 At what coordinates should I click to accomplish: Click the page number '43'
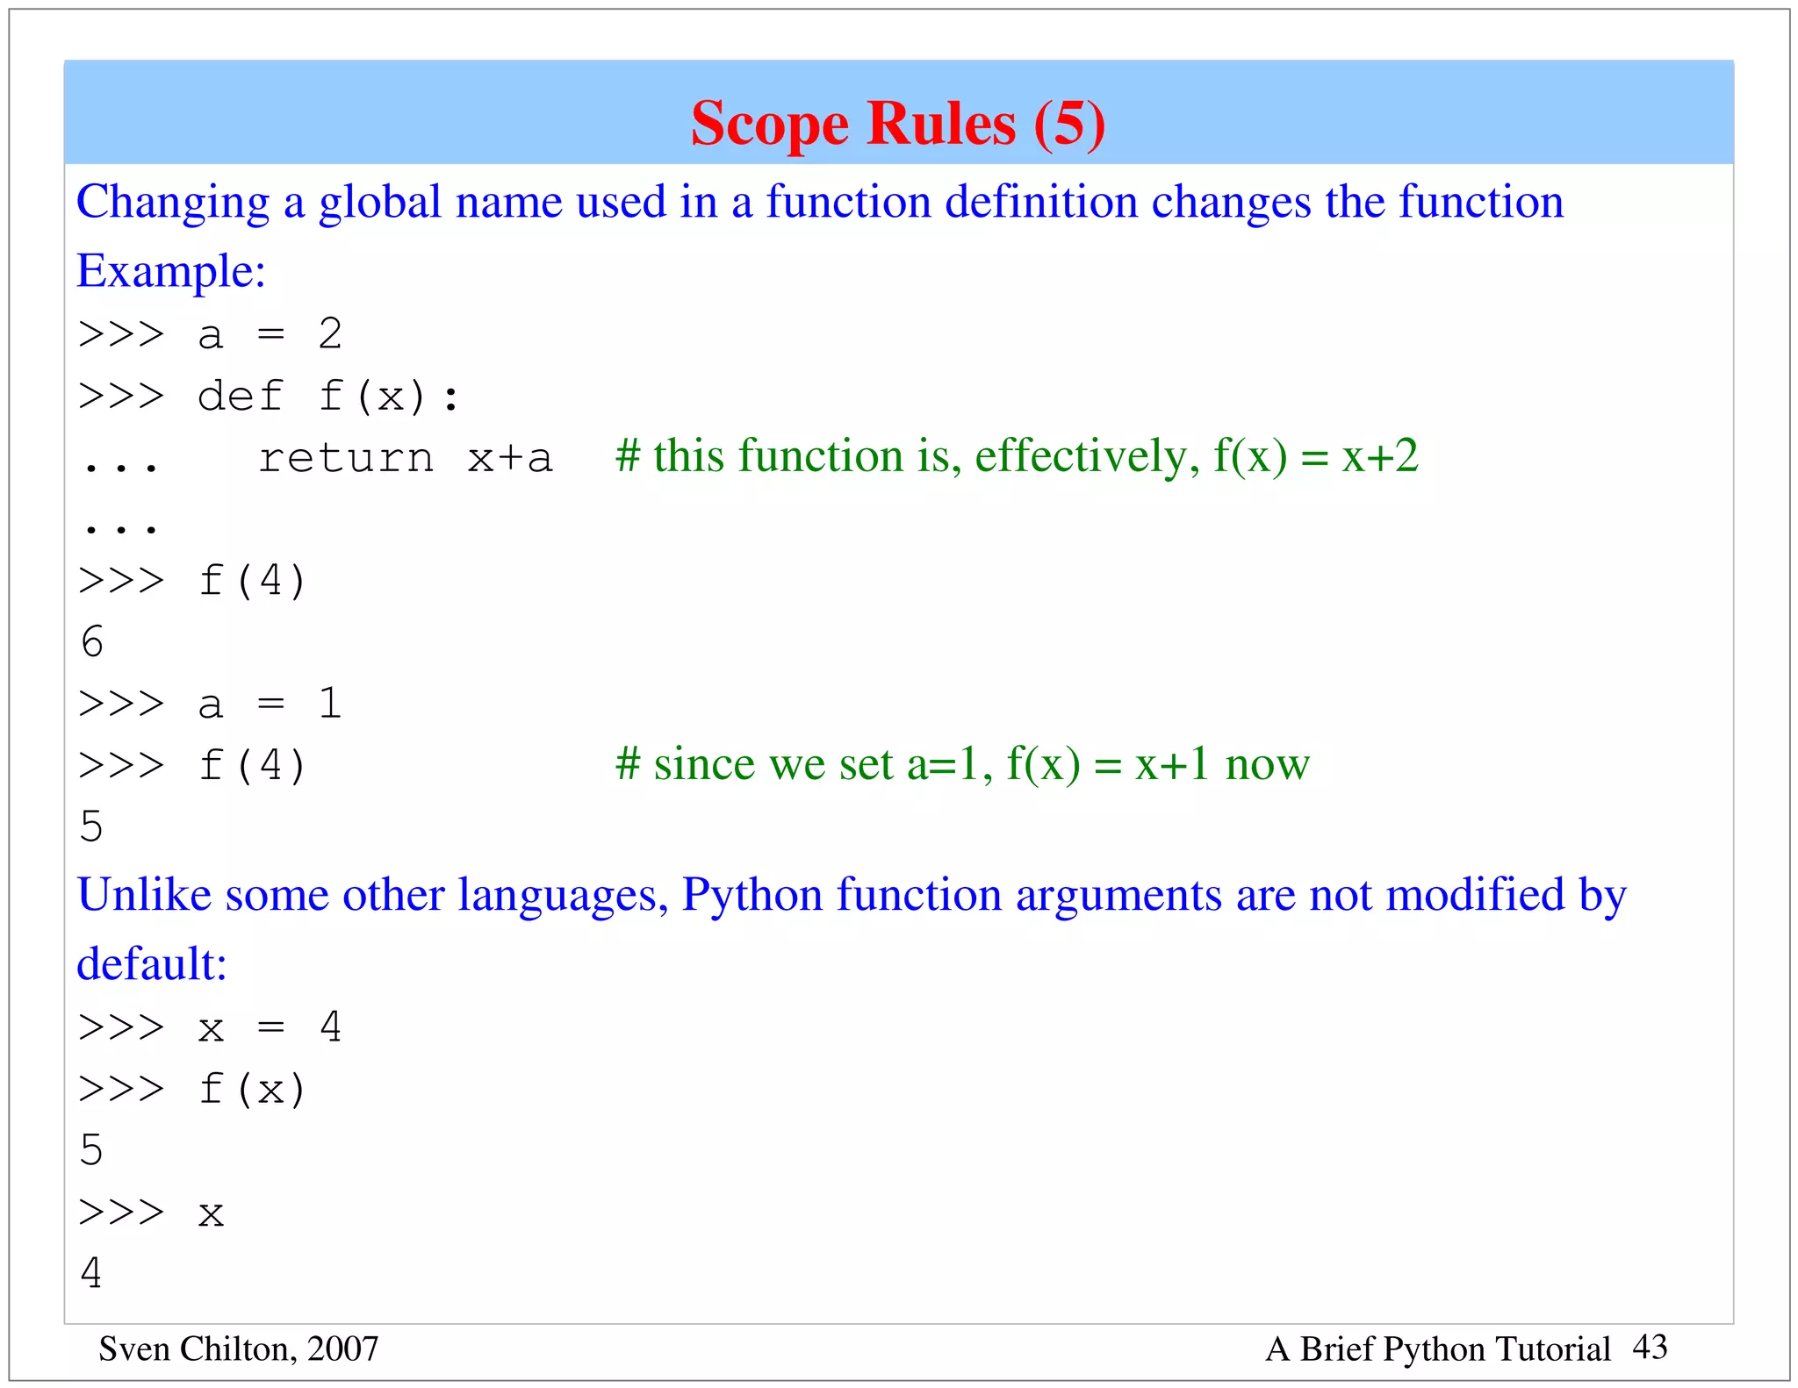(x=1650, y=1347)
